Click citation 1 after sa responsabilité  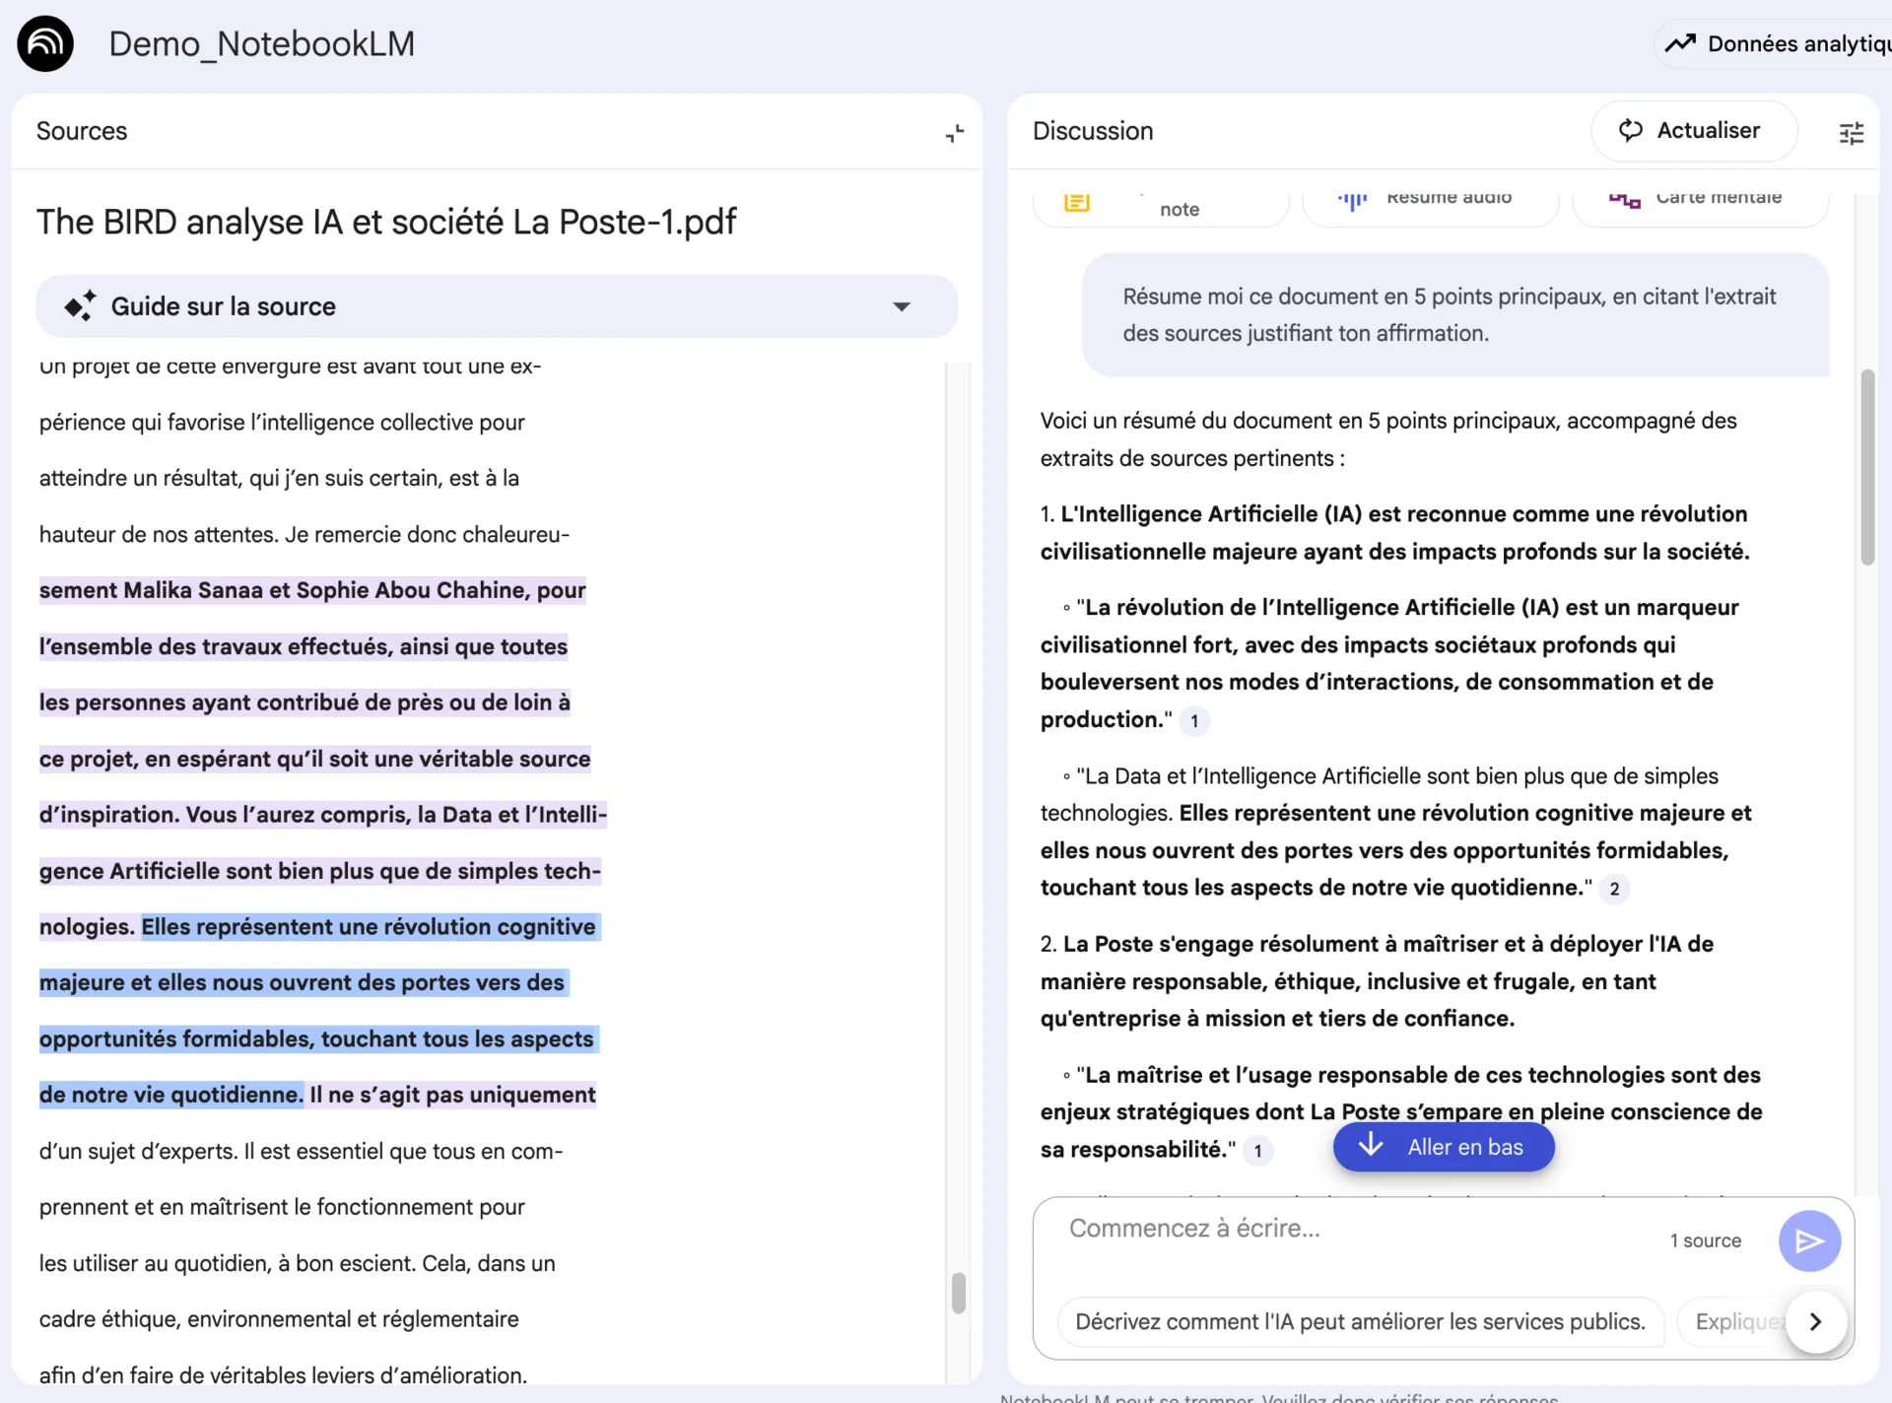[1257, 1151]
